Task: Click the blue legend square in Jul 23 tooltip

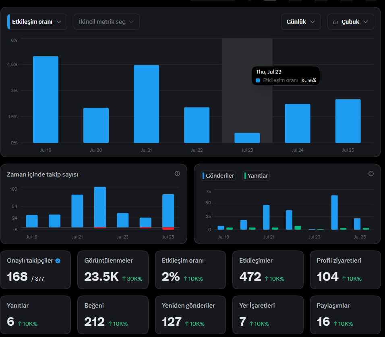Action: [258, 80]
